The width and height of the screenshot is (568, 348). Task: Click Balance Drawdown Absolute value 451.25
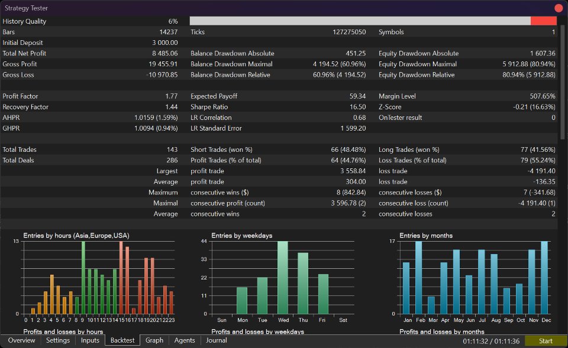pyautogui.click(x=356, y=53)
